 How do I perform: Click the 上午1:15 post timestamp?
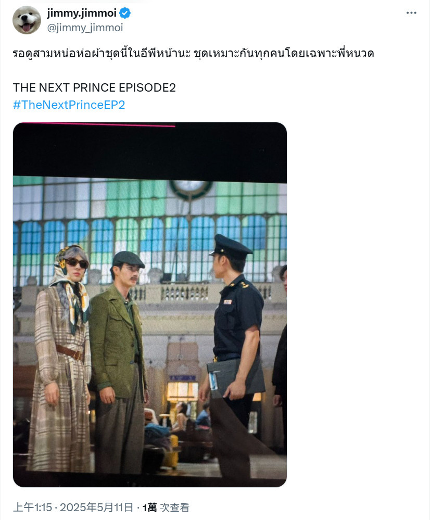click(32, 508)
